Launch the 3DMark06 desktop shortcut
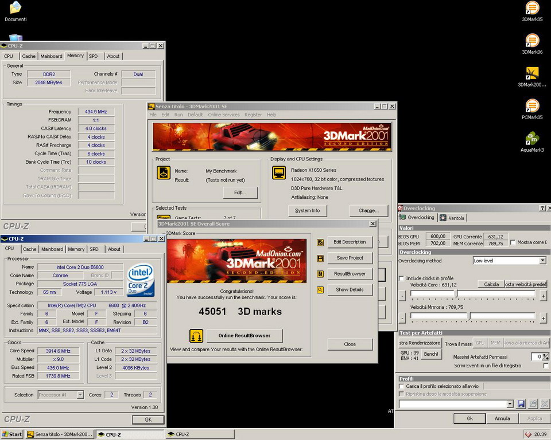 [x=532, y=44]
